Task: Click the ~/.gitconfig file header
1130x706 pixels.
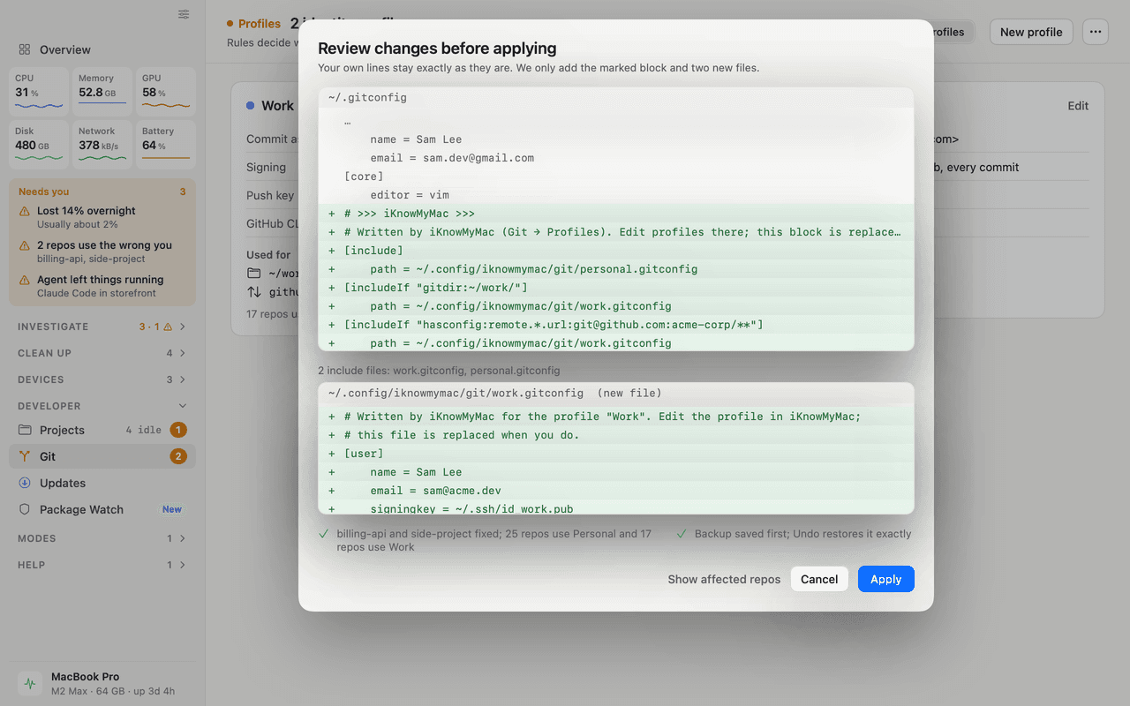Action: click(x=616, y=97)
